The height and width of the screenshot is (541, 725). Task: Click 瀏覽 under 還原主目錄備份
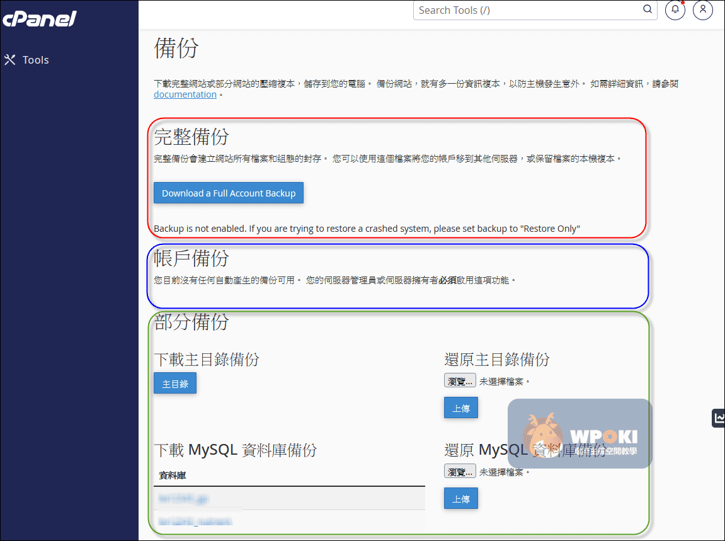[460, 381]
